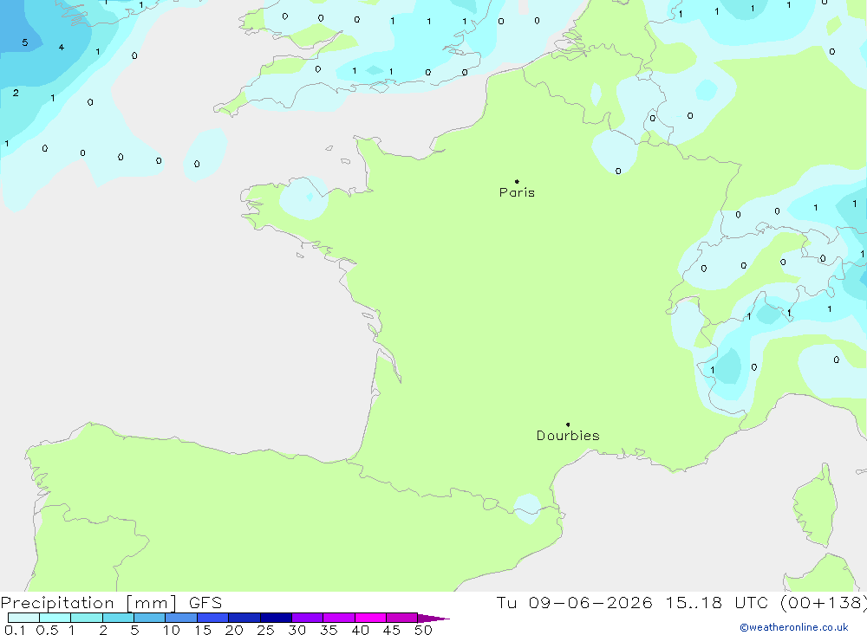The width and height of the screenshot is (867, 635).
Task: Click the precipitation value 5 on the map
Action: (25, 42)
